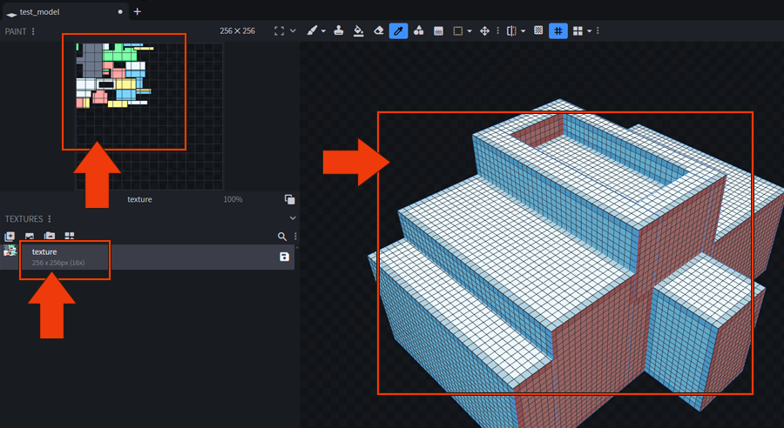This screenshot has width=784, height=428.
Task: Open the brush tool dropdown arrow
Action: click(323, 31)
